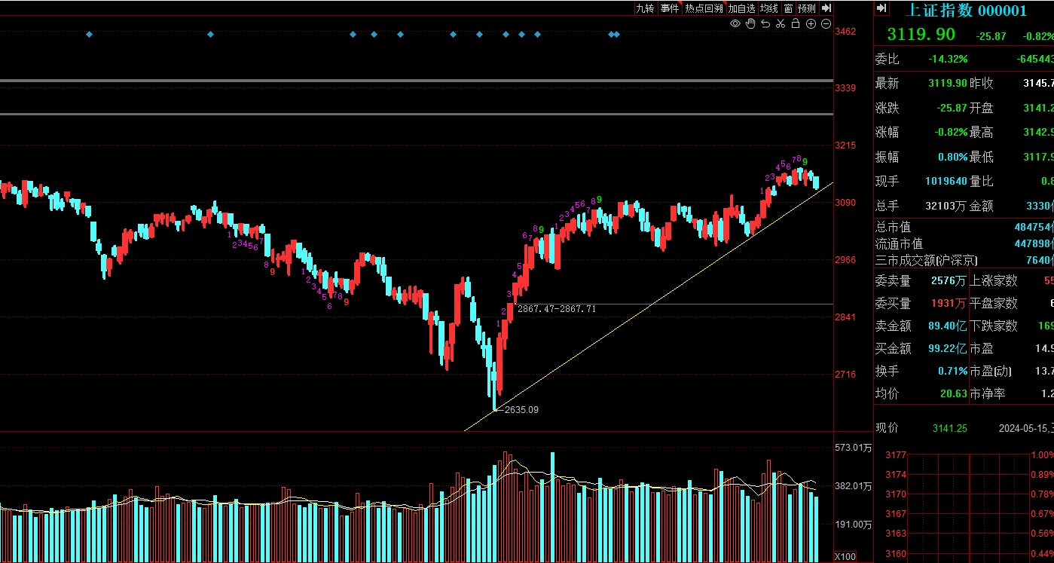Open the 预测 forecast button
The image size is (1054, 563).
[807, 8]
